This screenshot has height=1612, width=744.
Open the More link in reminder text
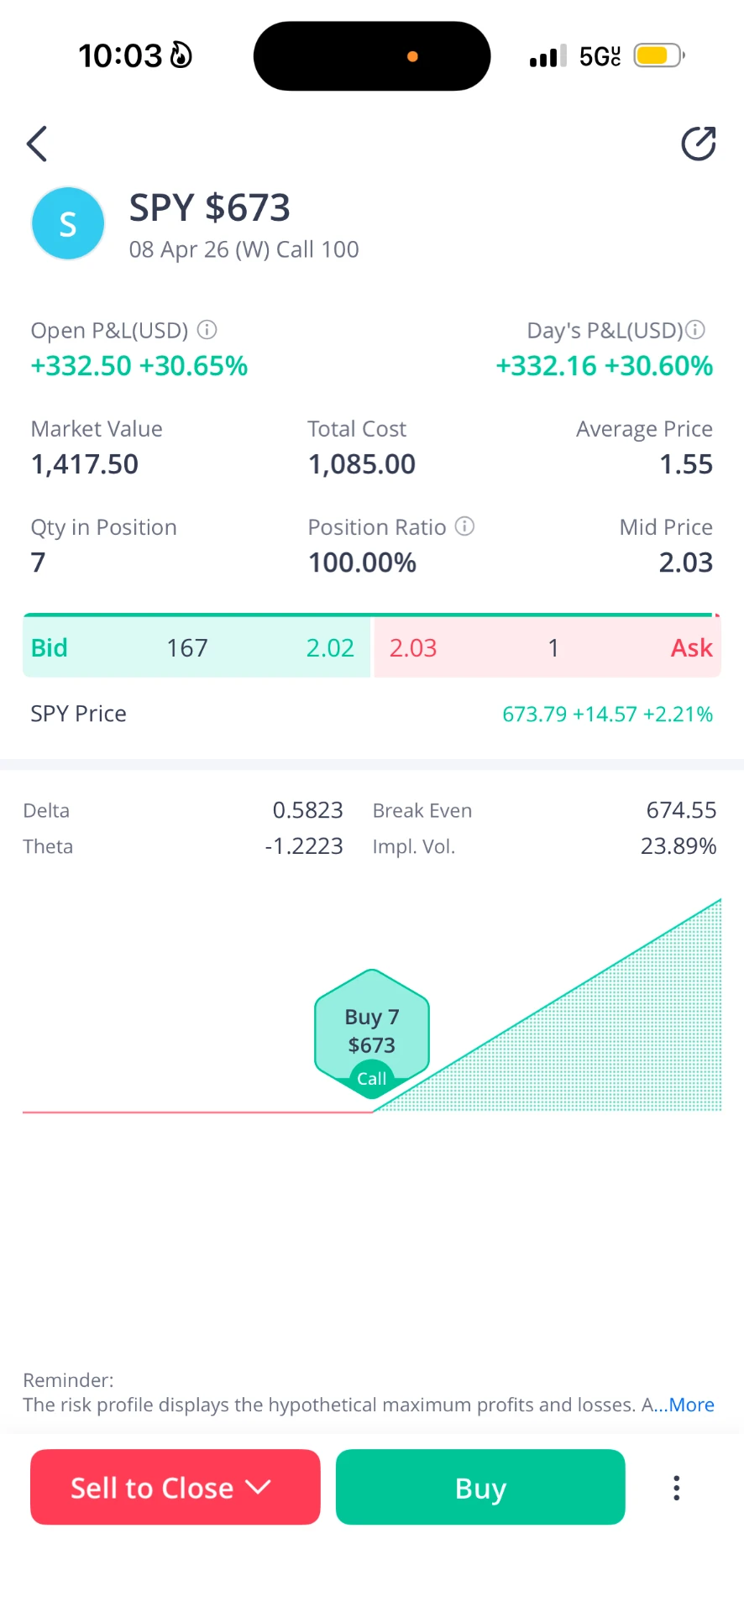pos(691,1405)
